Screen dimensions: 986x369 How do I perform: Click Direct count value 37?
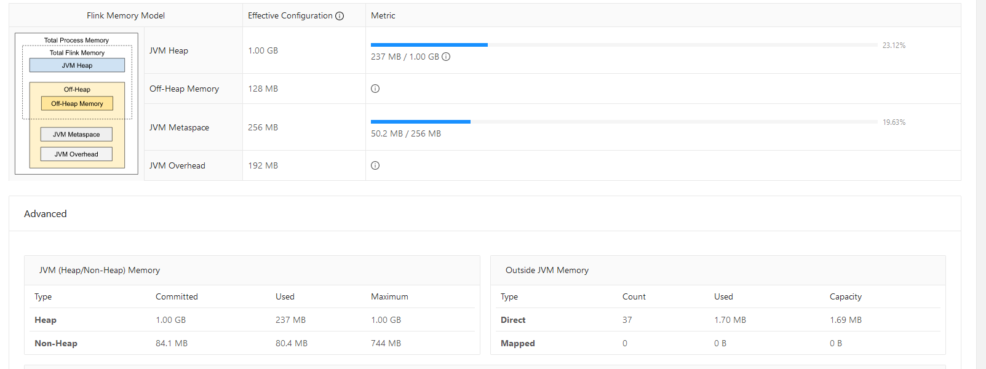pyautogui.click(x=627, y=320)
